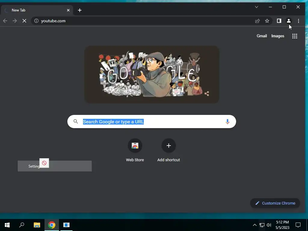Click the Settings popup item
The height and width of the screenshot is (231, 308).
pyautogui.click(x=55, y=166)
